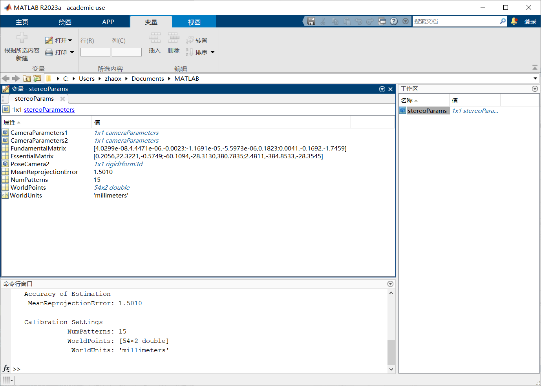Screen dimensions: 541x386
Task: Click Documents in the address path
Action: (x=148, y=78)
